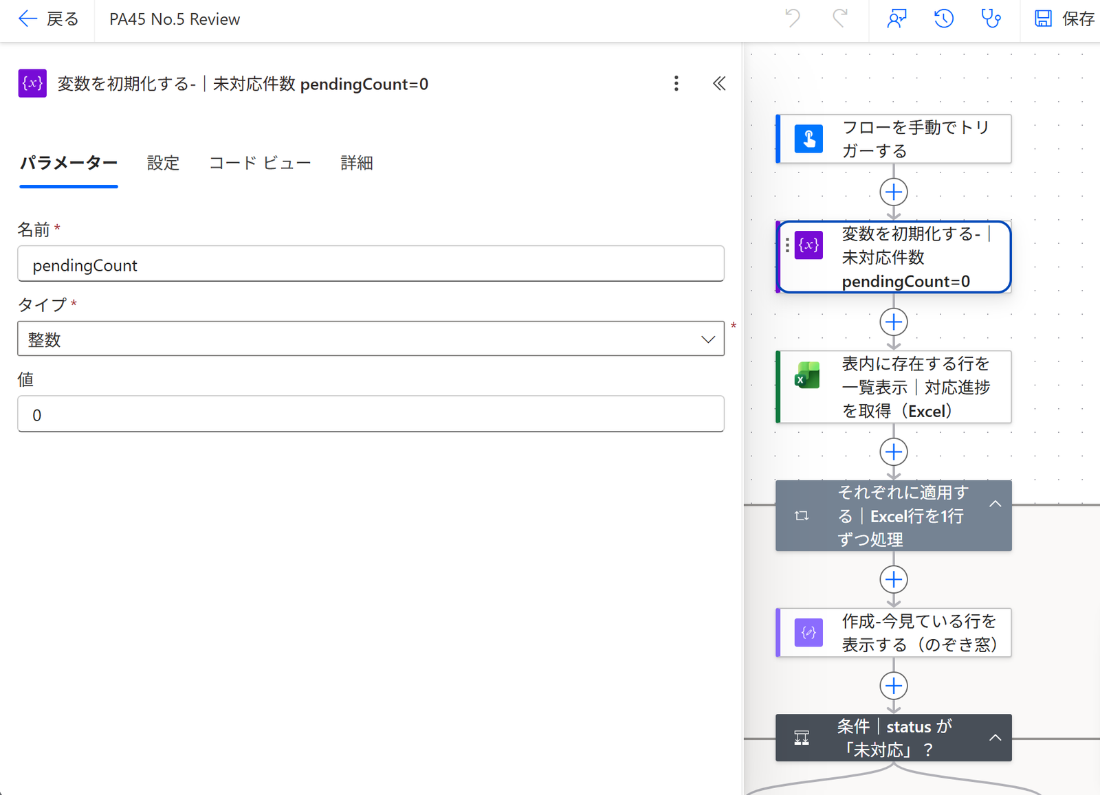Collapse the 条件 status chevron
The height and width of the screenshot is (795, 1100).
tap(995, 737)
